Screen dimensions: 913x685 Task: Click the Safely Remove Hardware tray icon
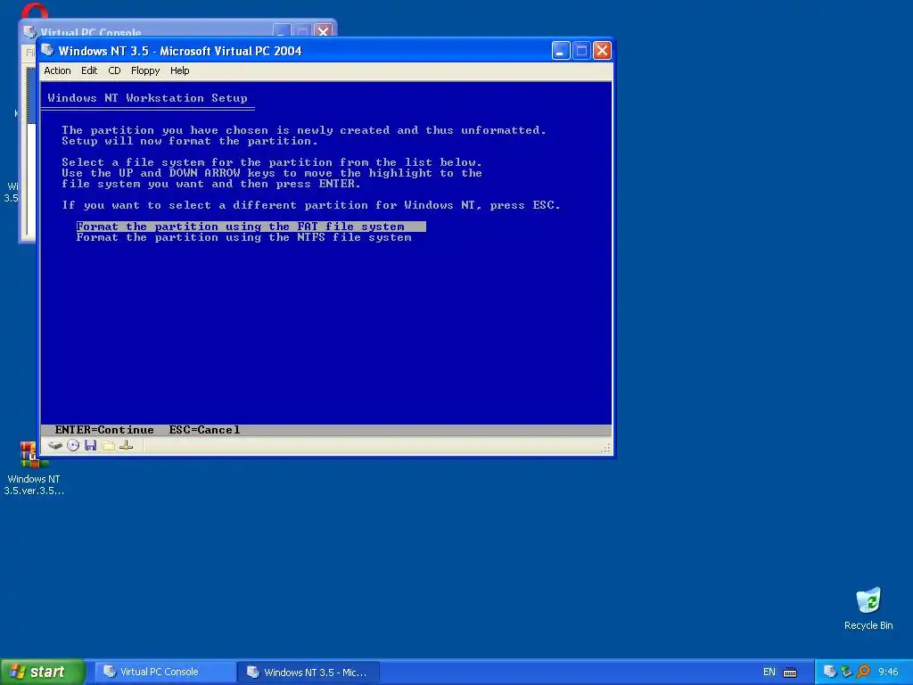[847, 672]
